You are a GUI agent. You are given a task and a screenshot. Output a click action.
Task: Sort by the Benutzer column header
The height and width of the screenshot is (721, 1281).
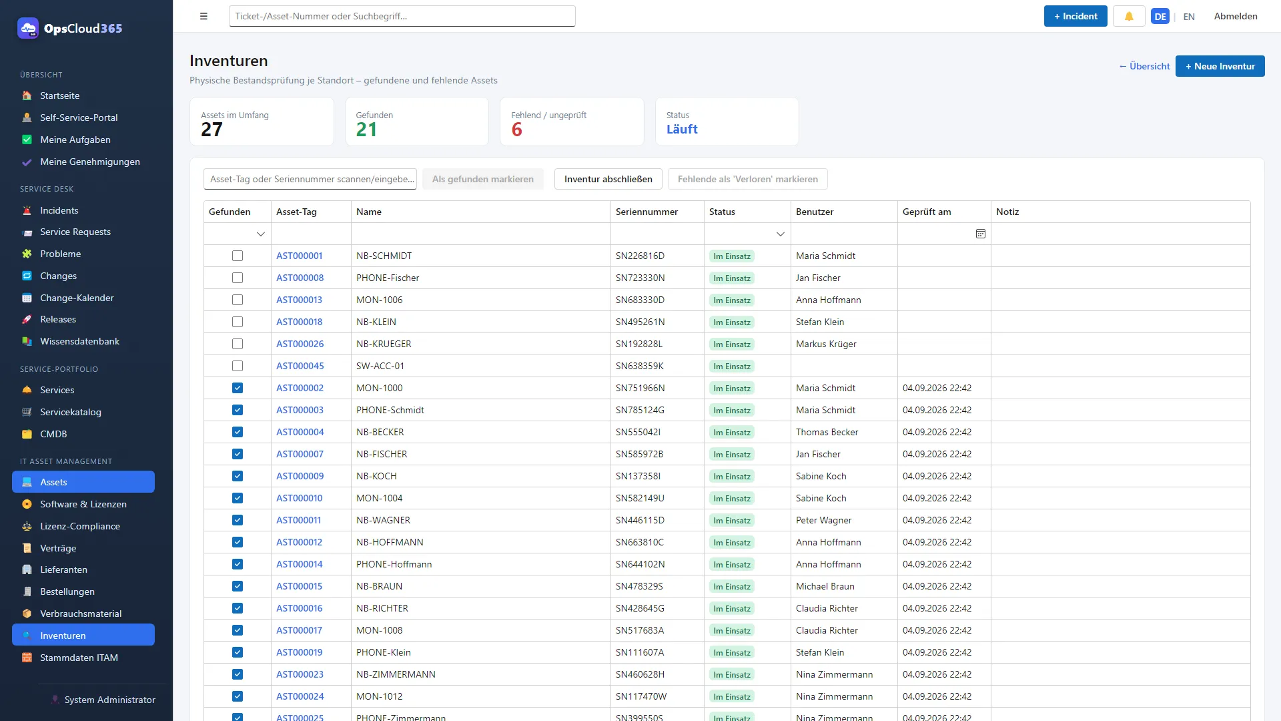[844, 212]
